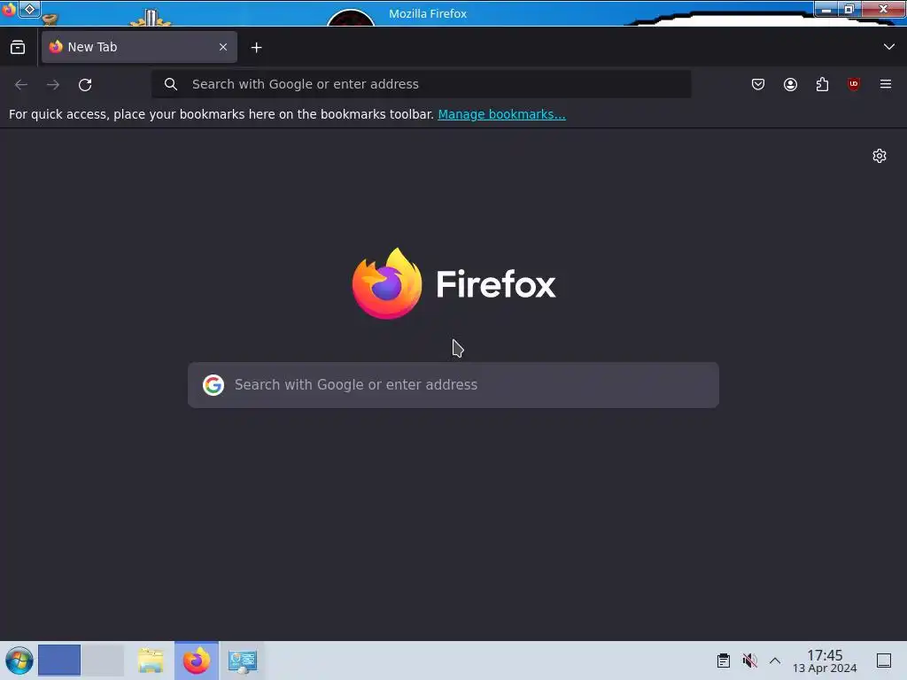Minimize the Mozilla Firefox window
Viewport: 907px width, 680px height.
point(826,9)
